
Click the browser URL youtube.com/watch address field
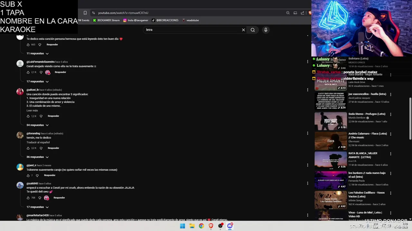click(123, 13)
